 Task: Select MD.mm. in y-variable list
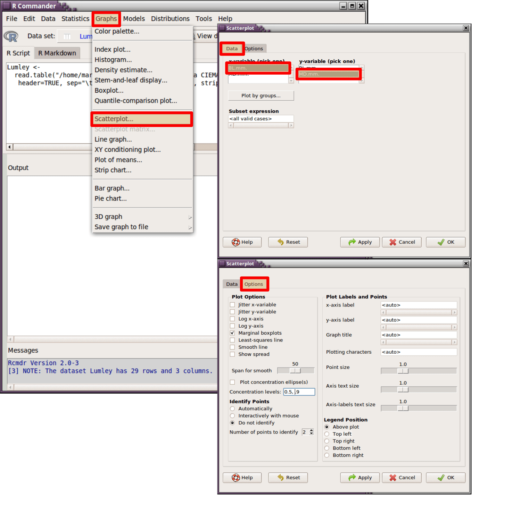point(329,74)
